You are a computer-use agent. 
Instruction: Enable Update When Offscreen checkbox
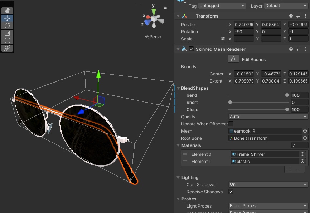231,124
